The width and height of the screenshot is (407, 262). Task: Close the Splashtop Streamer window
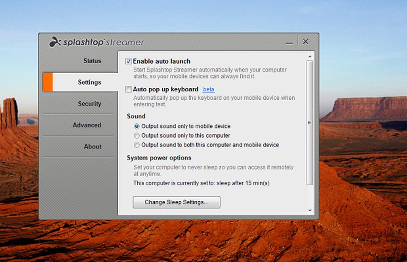tap(306, 41)
